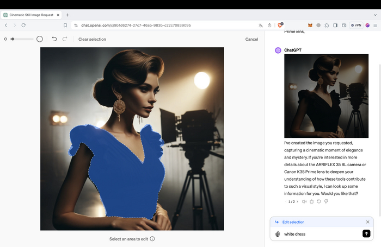Bookmark this page with the bookmark icon

pos(65,25)
